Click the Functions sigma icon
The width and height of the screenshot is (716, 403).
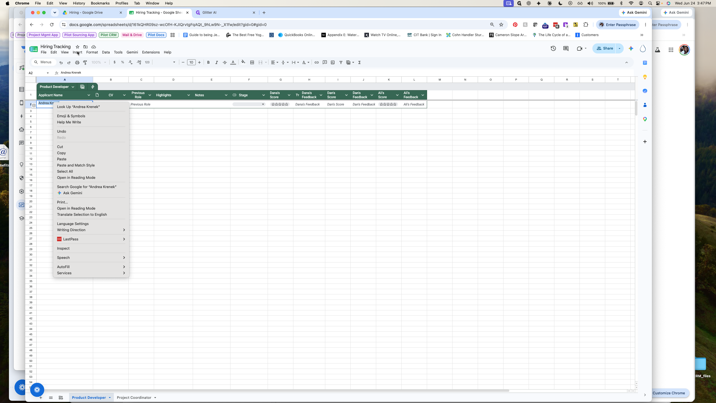click(360, 62)
